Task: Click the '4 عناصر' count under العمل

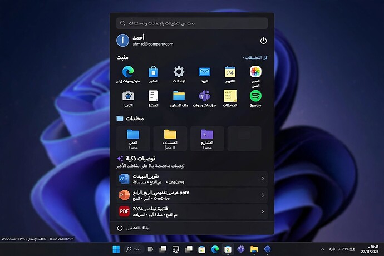Action: pos(133,147)
